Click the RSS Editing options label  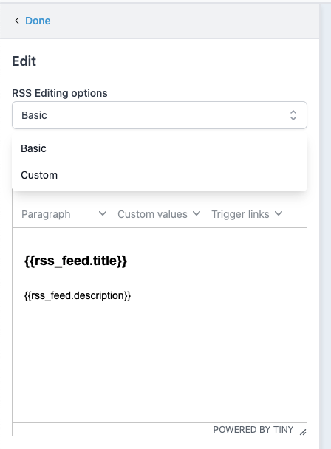point(60,93)
